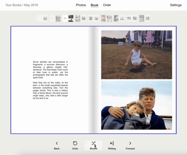
Task: Select the eighth spread thumbnail
Action: tap(132, 18)
